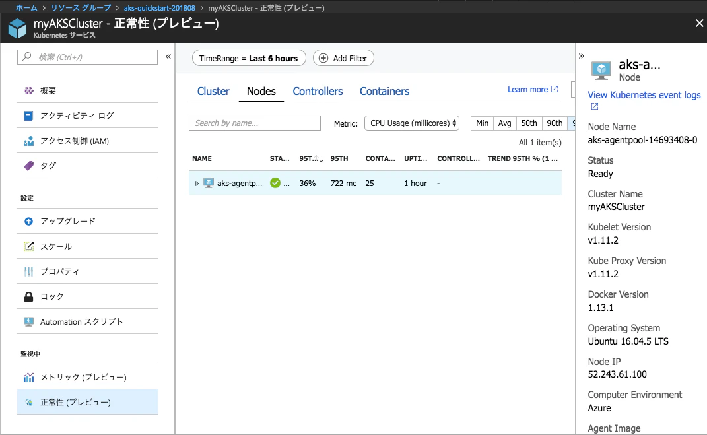Switch to the Containers tab
This screenshot has width=707, height=435.
tap(385, 92)
